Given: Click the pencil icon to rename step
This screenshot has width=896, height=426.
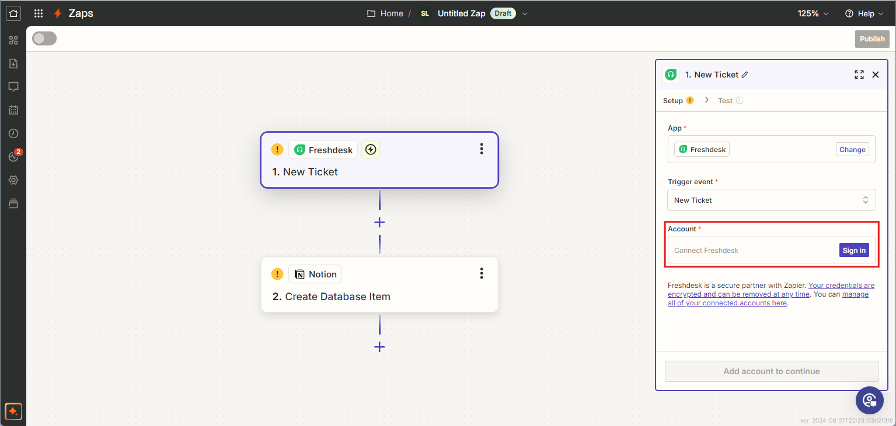Looking at the screenshot, I should (x=745, y=75).
